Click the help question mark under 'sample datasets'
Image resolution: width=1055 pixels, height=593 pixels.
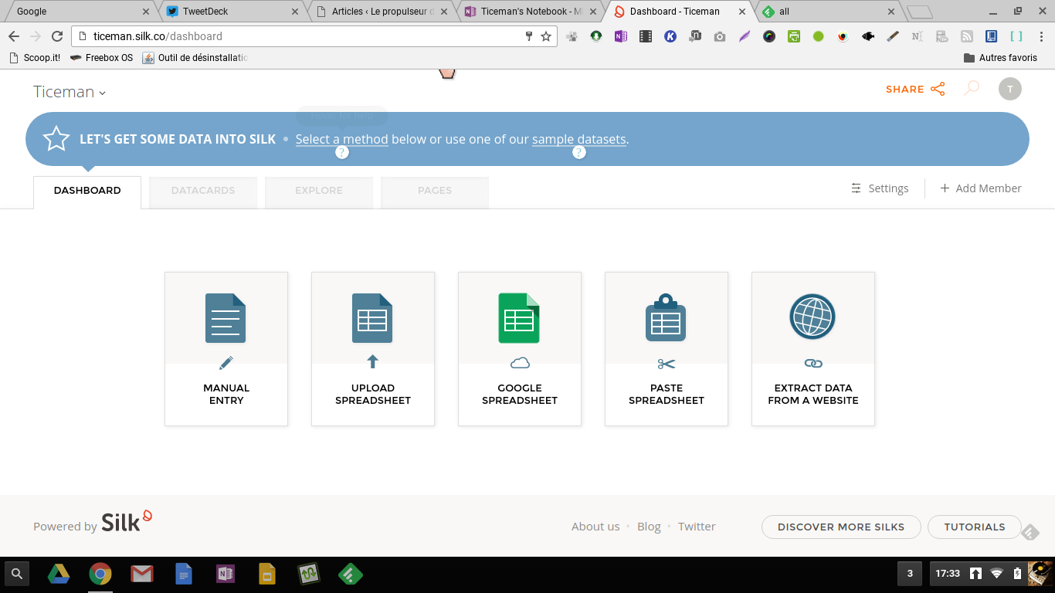579,153
